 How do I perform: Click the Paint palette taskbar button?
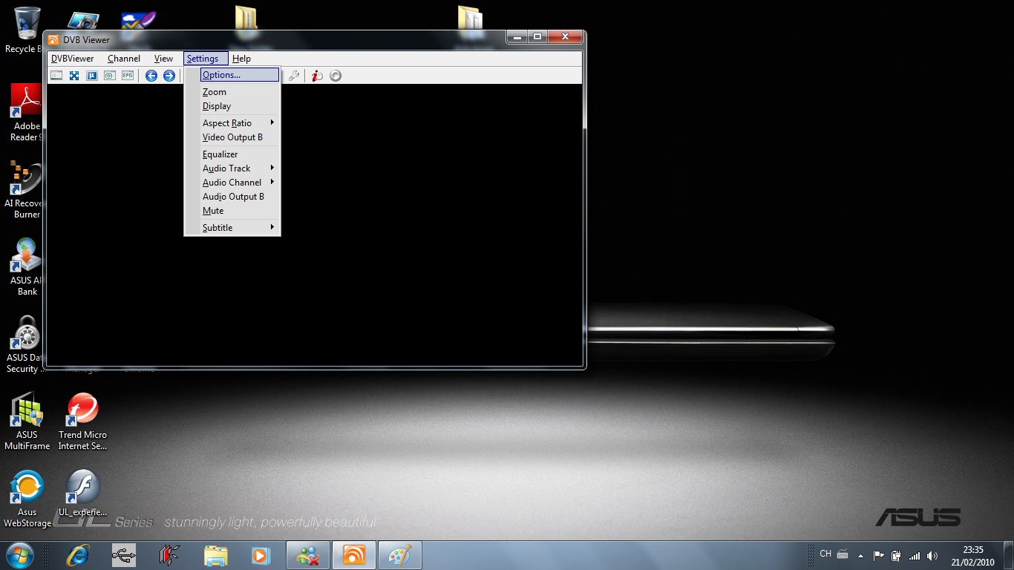(400, 555)
